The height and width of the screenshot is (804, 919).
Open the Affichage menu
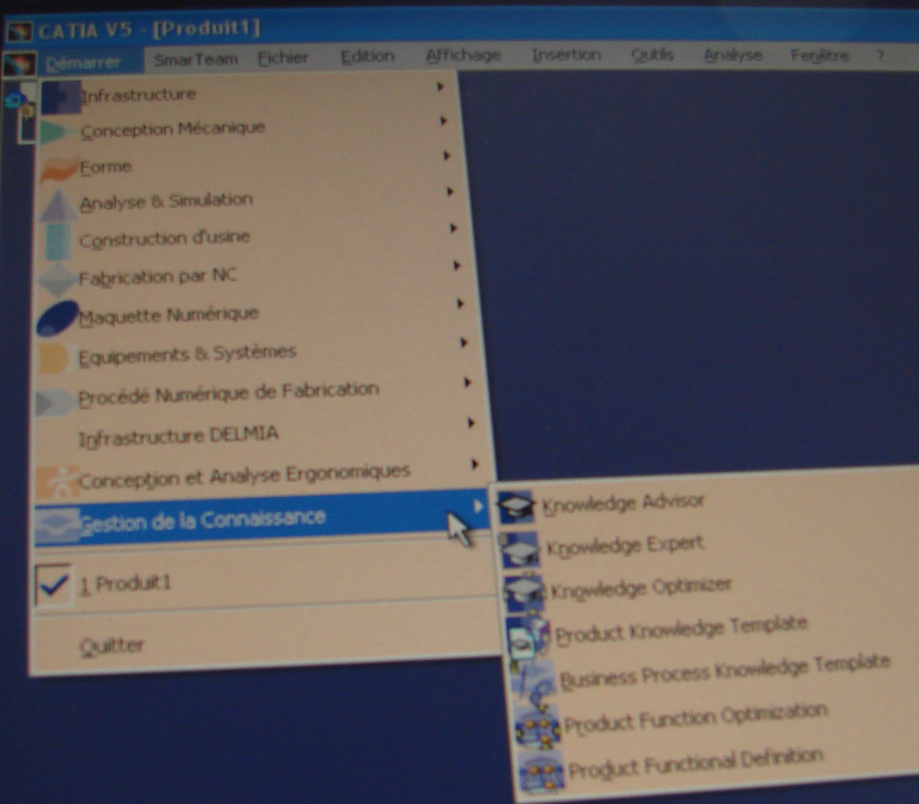463,55
